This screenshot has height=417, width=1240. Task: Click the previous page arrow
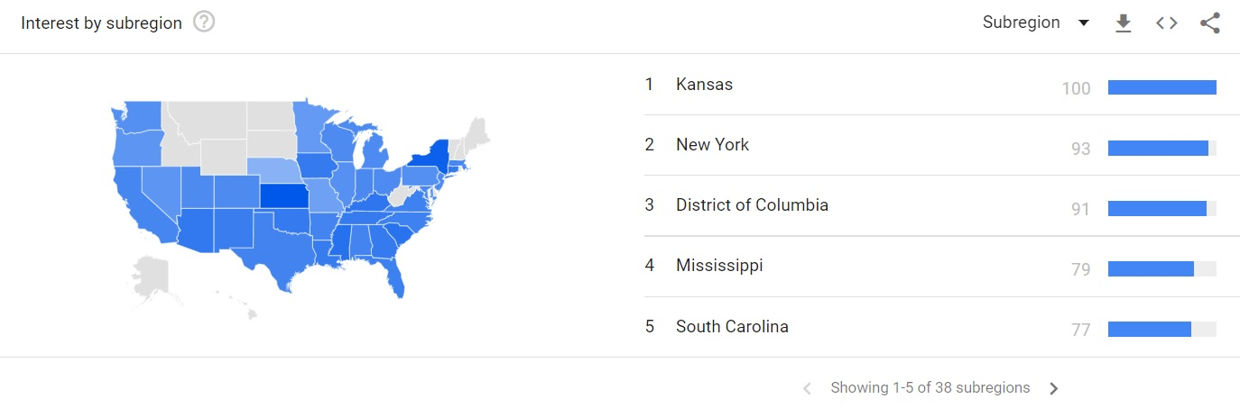click(x=807, y=388)
